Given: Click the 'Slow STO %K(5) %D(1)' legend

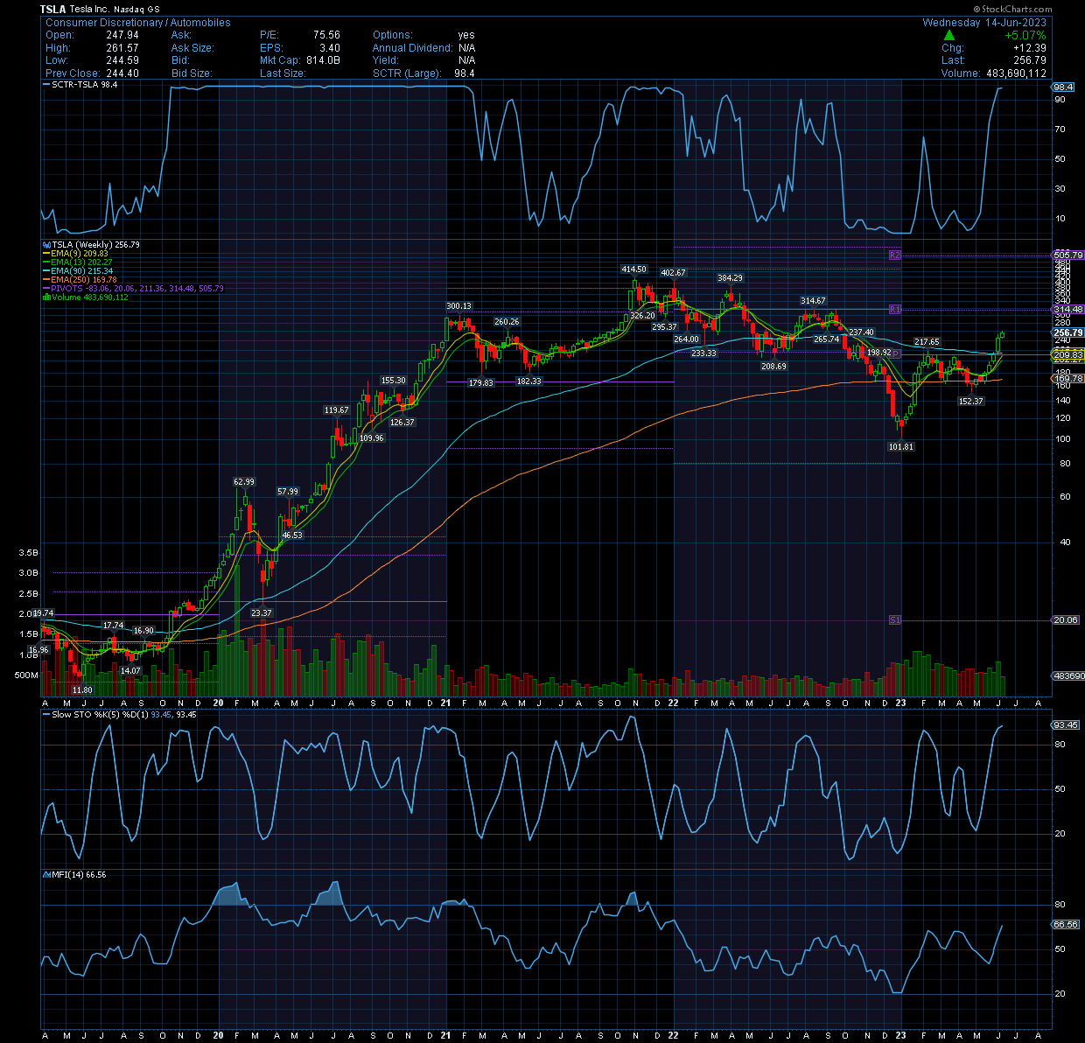Looking at the screenshot, I should pyautogui.click(x=101, y=715).
